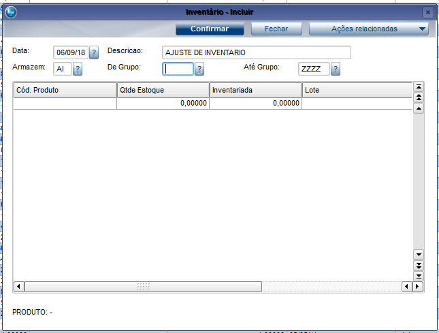Page up in the product grid
This screenshot has width=439, height=333.
(419, 97)
